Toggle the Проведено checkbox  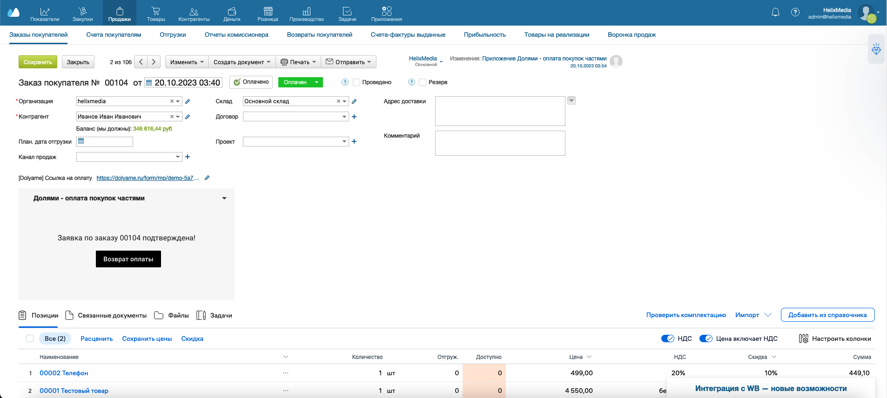tap(356, 82)
